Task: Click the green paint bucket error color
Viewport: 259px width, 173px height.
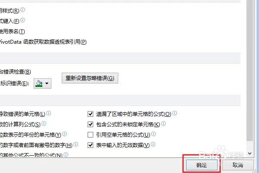Action: 39,83
